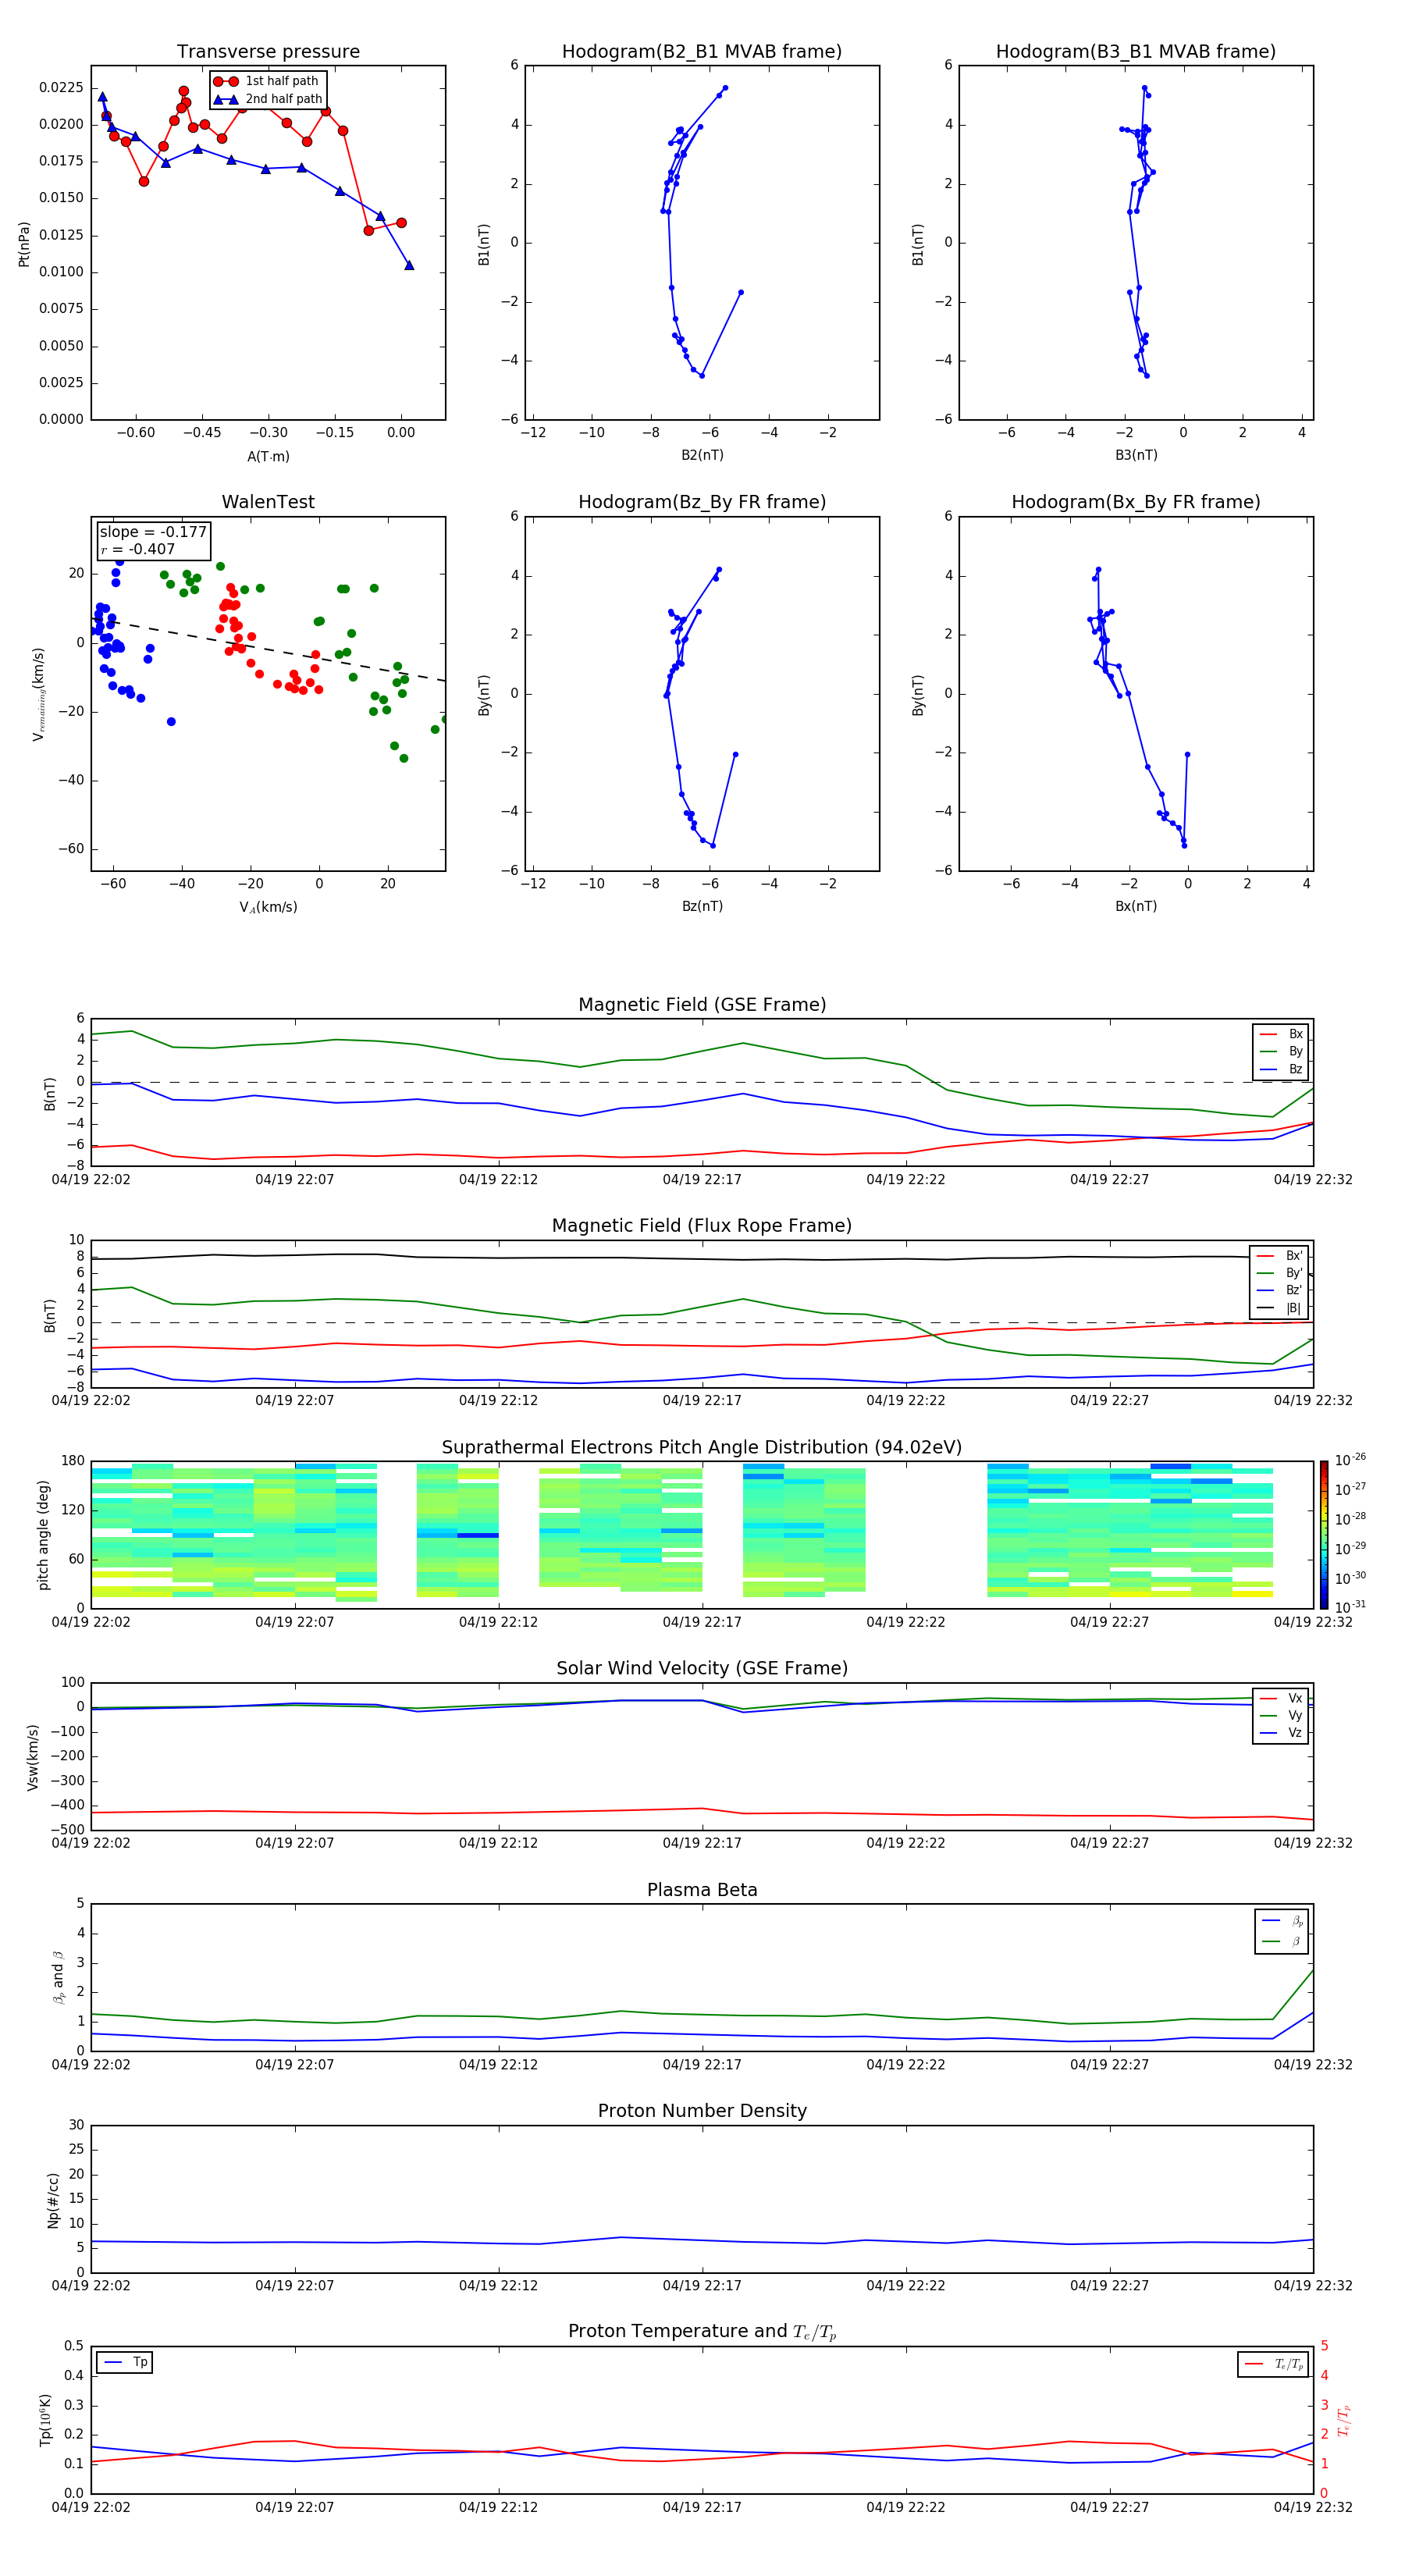Click the 'Np(#/cc)' y-axis label

tap(53, 2200)
